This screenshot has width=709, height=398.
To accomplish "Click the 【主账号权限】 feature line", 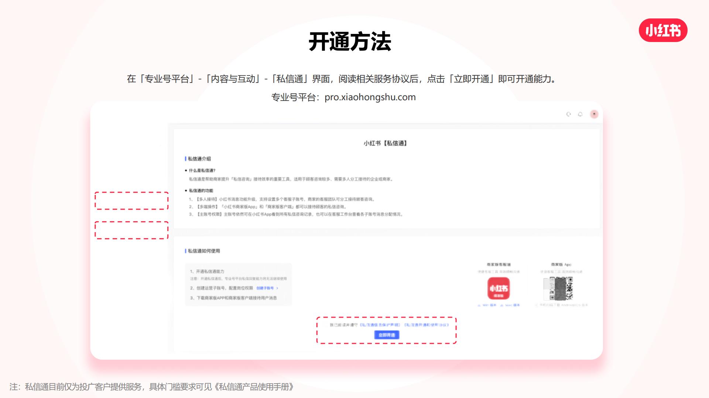I will 296,214.
